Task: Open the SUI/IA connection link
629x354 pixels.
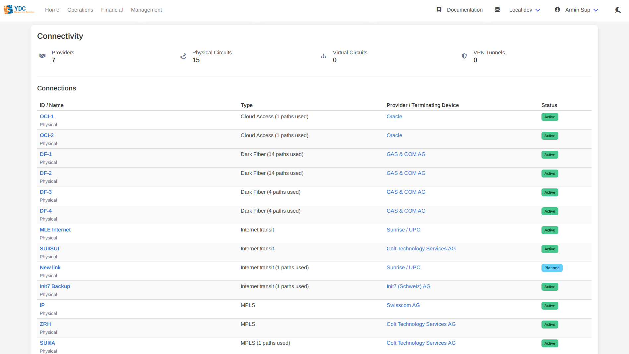Action: [47, 343]
